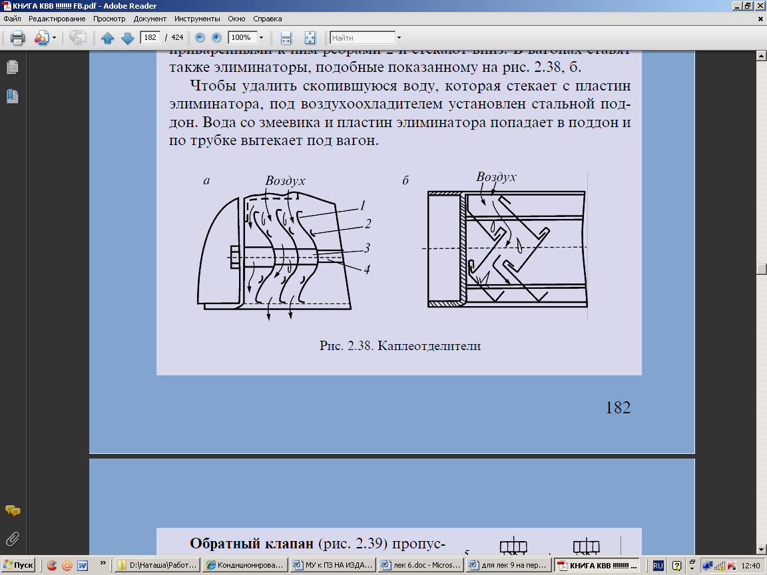767x575 pixels.
Task: Click the Kaspersky antivirus tray icon
Action: coord(732,566)
